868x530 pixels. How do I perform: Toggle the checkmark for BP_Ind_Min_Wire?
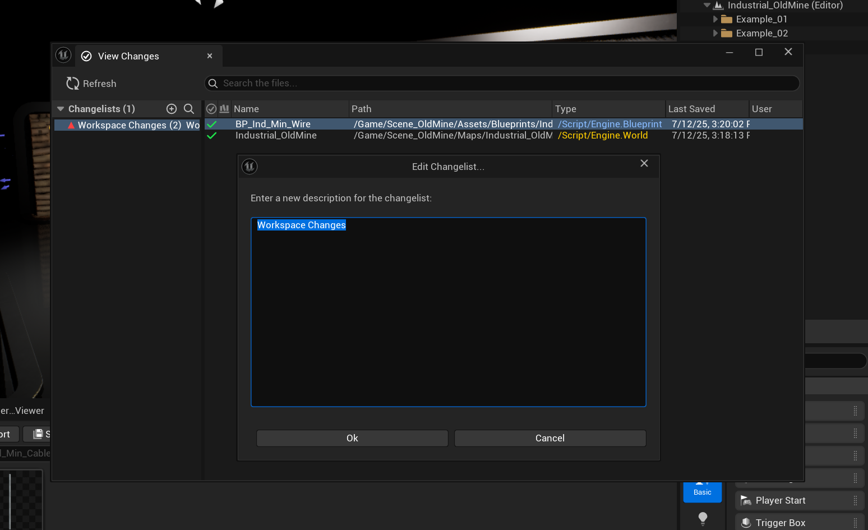click(212, 124)
